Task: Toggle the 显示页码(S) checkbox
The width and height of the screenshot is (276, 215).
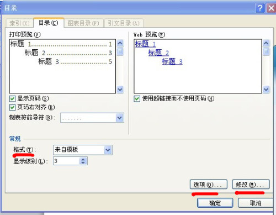Action: [12, 99]
